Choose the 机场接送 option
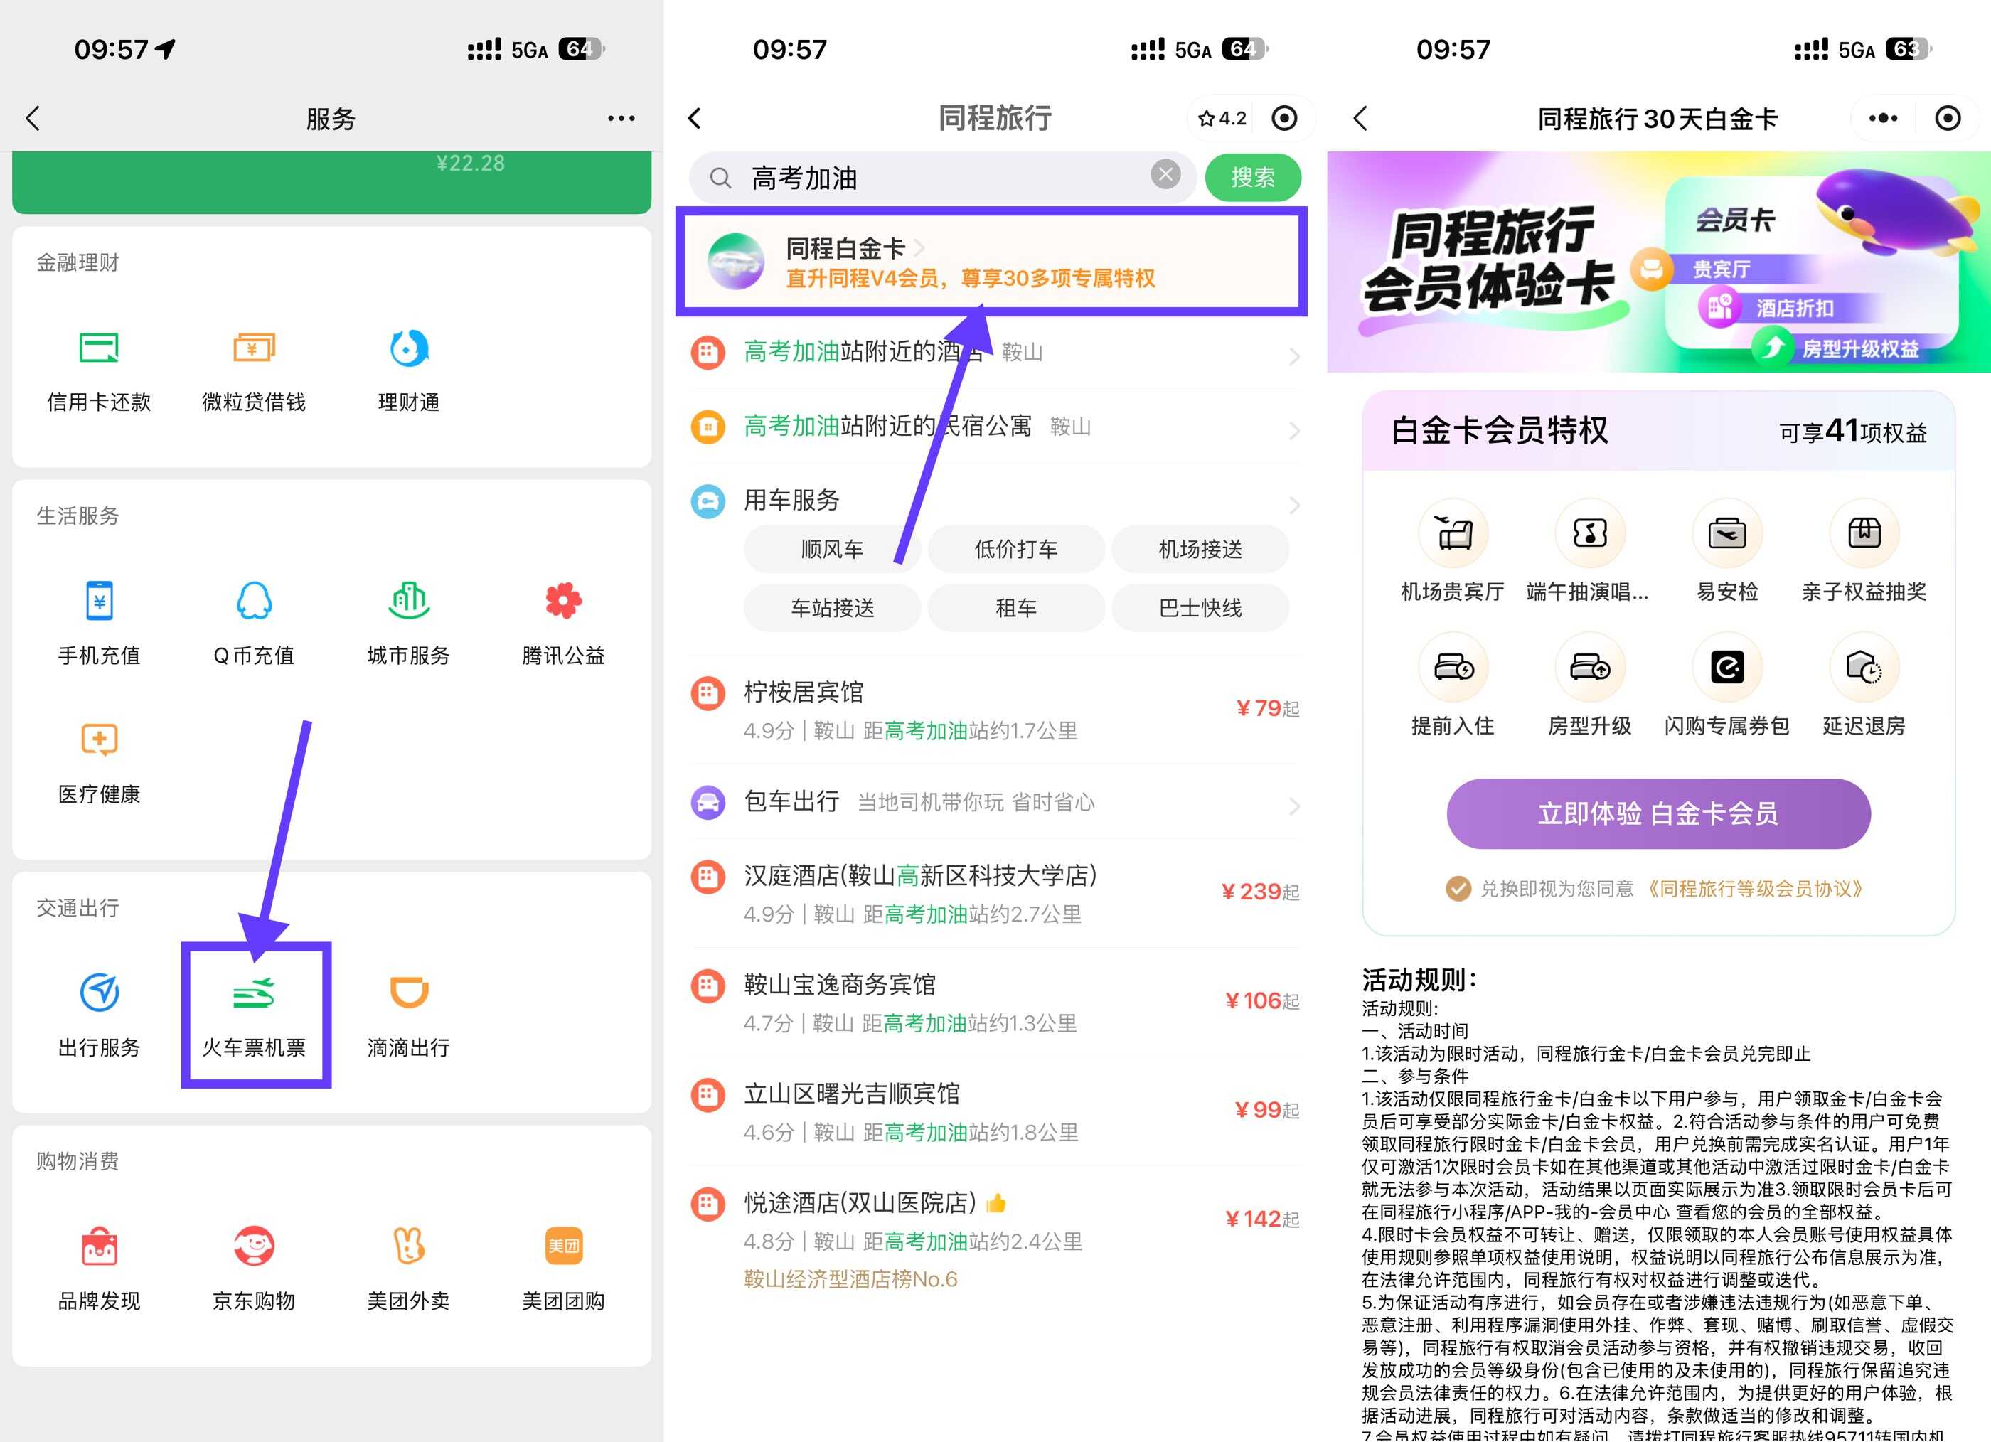The height and width of the screenshot is (1442, 1991). [x=1200, y=550]
